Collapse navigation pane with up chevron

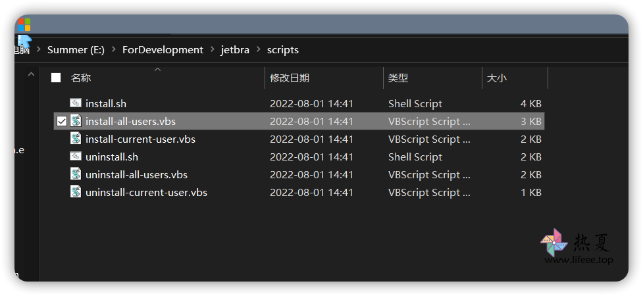coord(31,74)
